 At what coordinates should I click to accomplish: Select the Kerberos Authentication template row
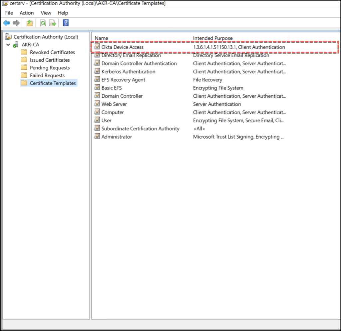(128, 72)
